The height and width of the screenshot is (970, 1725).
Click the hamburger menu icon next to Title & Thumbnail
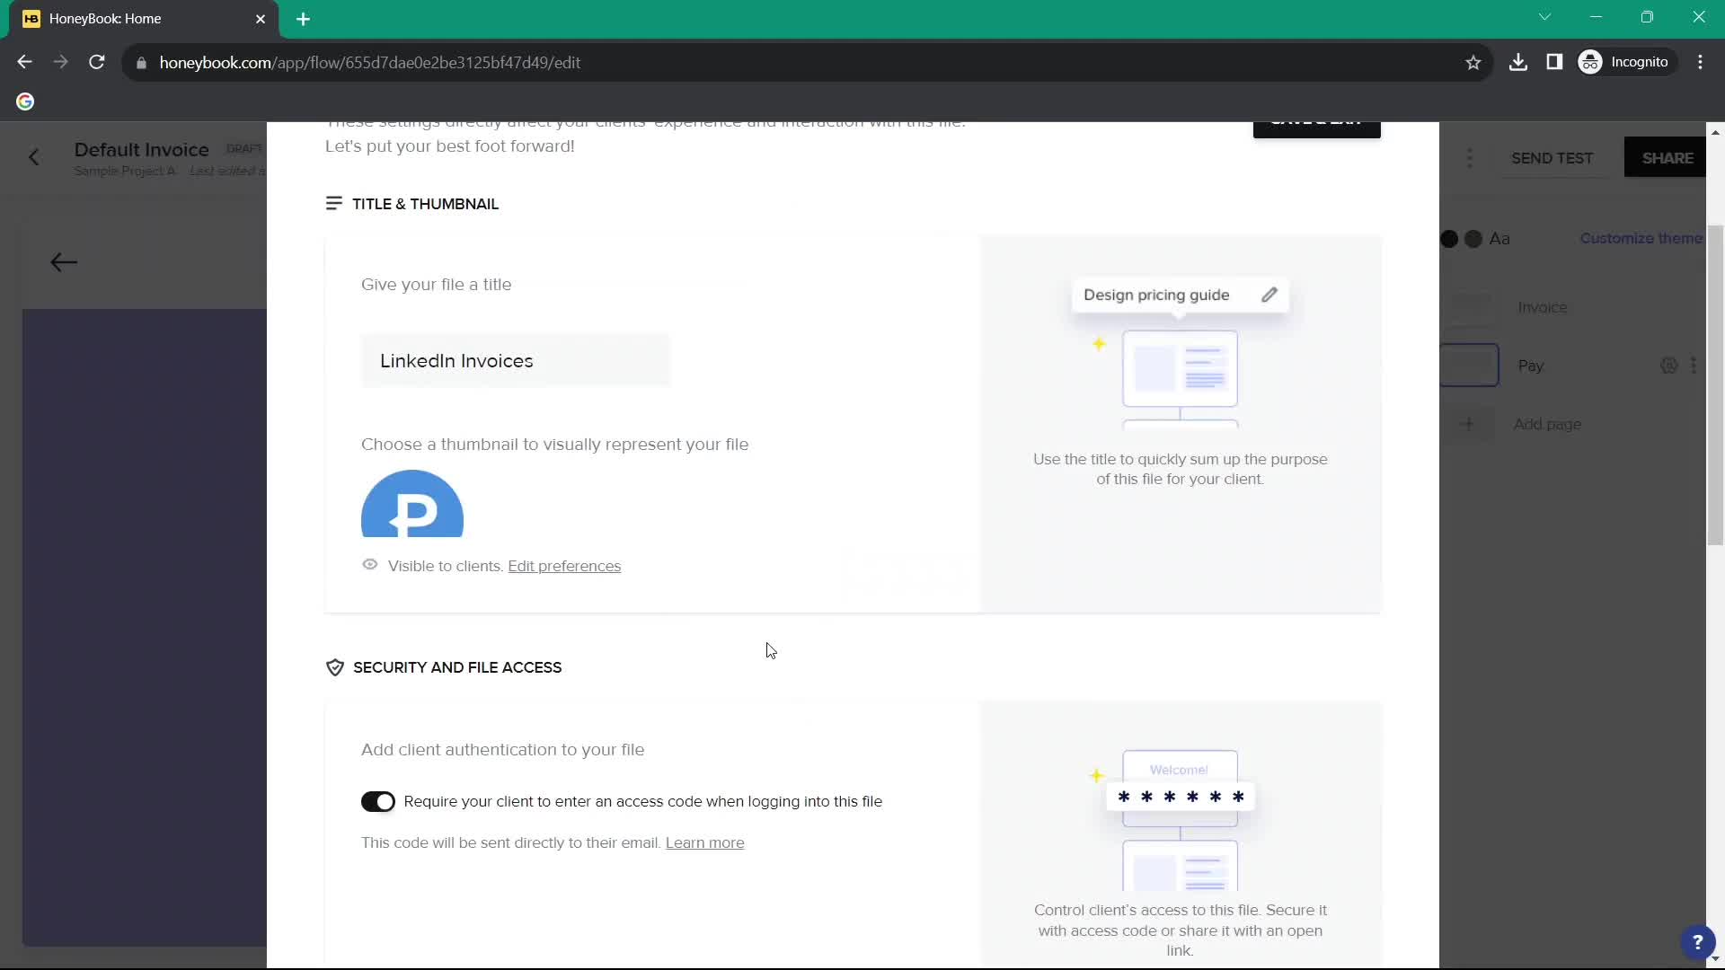coord(335,204)
